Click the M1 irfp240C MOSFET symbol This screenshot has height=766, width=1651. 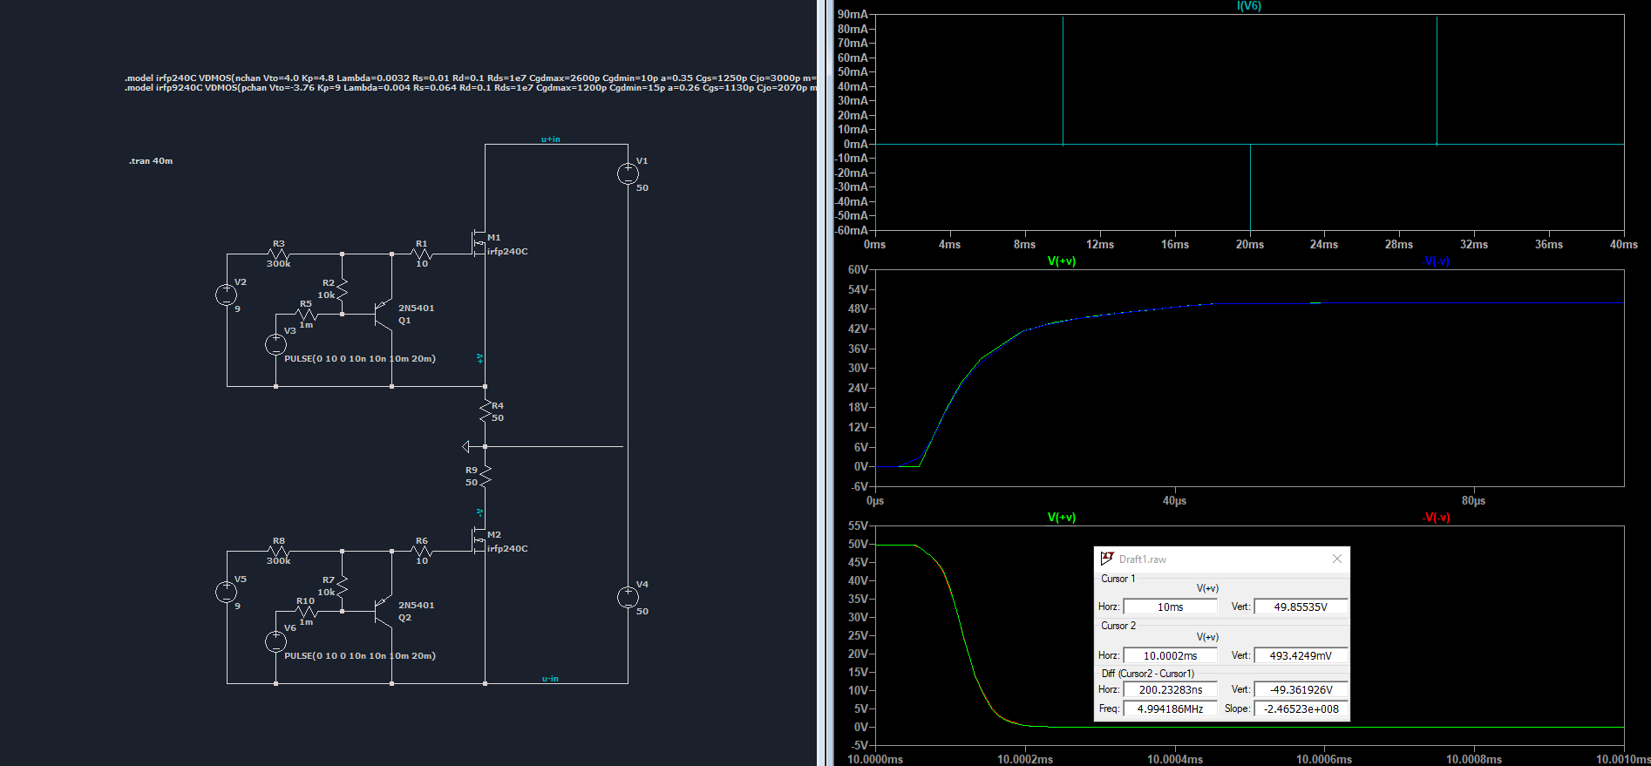(x=478, y=242)
